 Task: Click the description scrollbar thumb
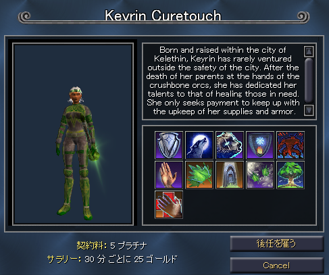coord(309,80)
